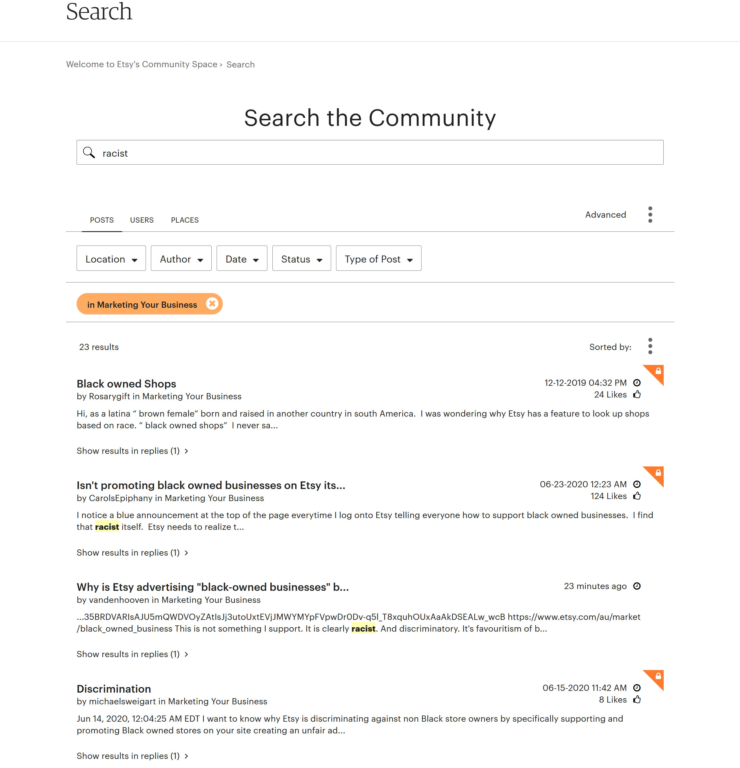The image size is (740, 768).
Task: Click the Sorted by label
Action: (610, 347)
